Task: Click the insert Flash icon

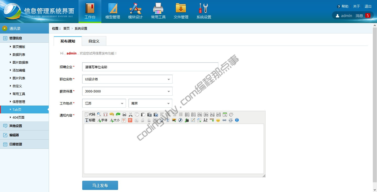Action: coord(180,120)
